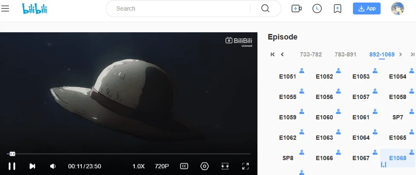The width and height of the screenshot is (416, 175).
Task: Play episode E1062
Action: [288, 138]
